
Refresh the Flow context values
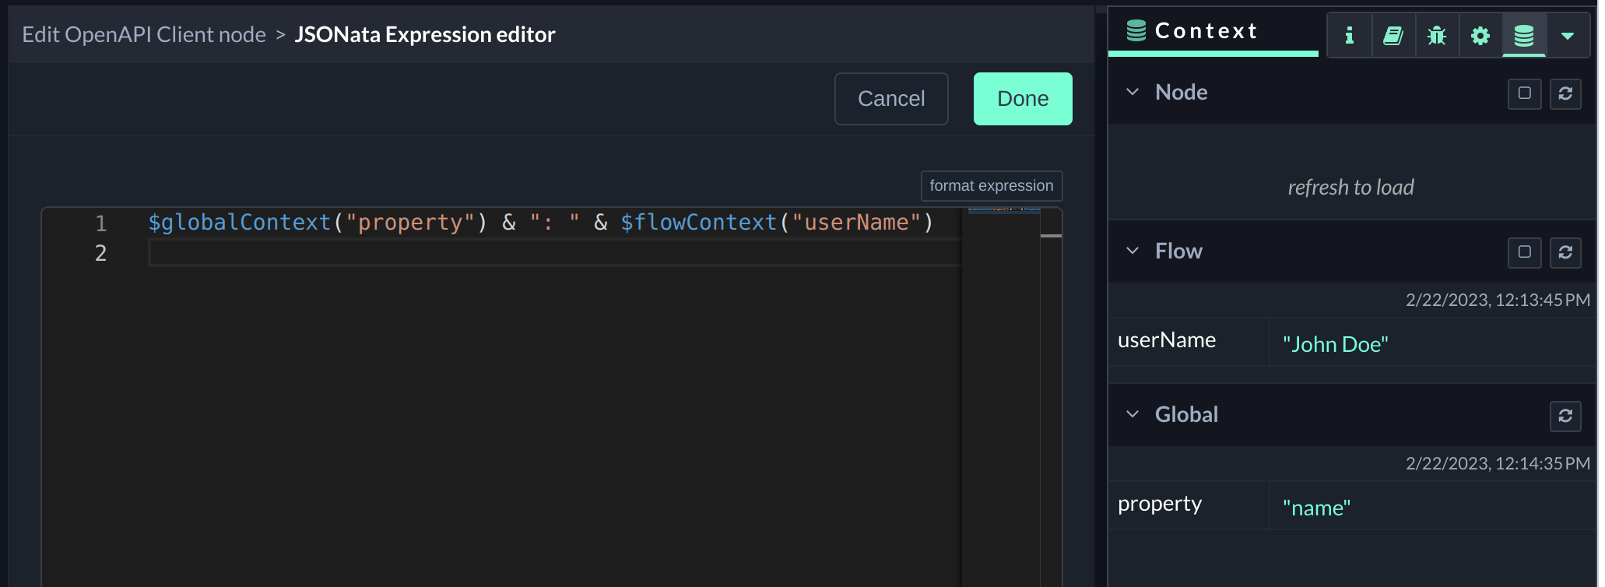pyautogui.click(x=1565, y=252)
